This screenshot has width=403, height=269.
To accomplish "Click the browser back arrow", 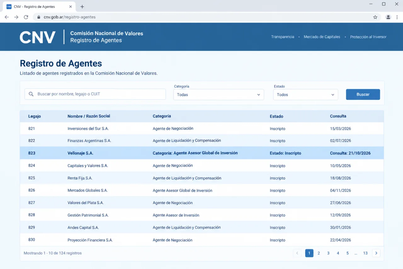I will coord(7,17).
